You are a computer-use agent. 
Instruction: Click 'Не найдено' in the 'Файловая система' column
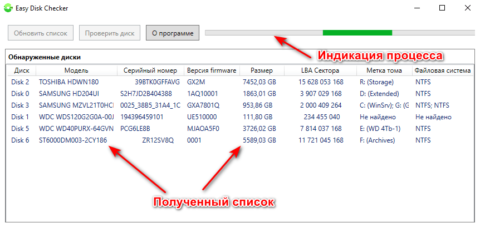click(433, 117)
